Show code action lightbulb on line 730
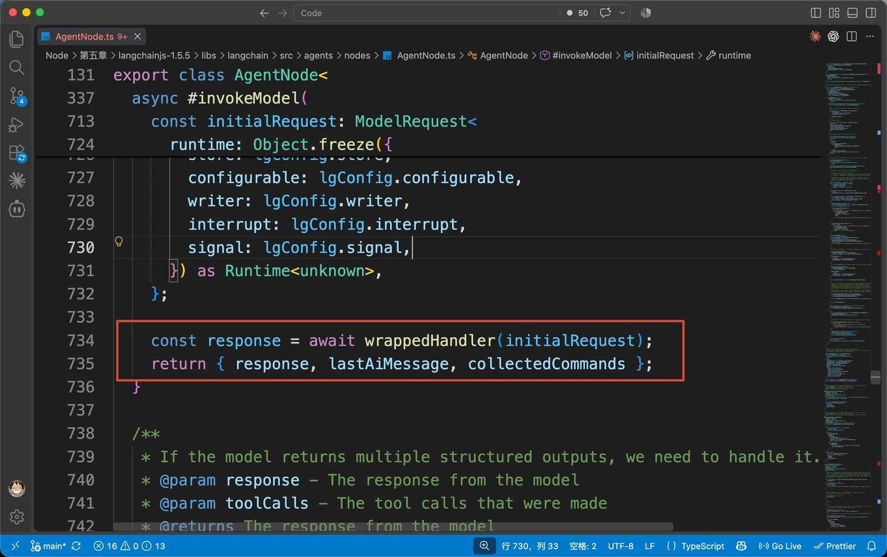 point(119,241)
